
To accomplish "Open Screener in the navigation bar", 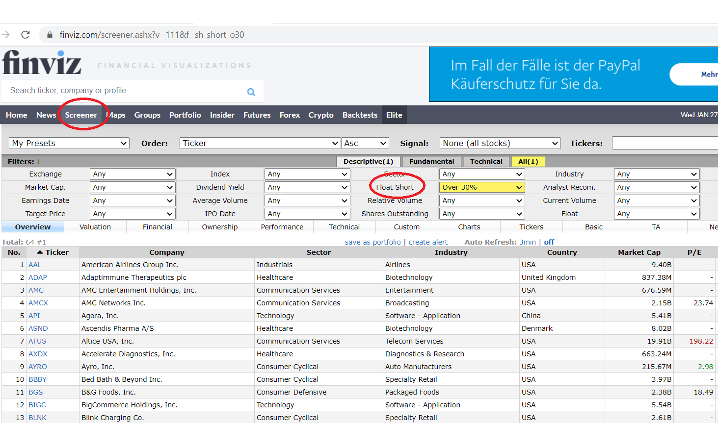I will [81, 115].
